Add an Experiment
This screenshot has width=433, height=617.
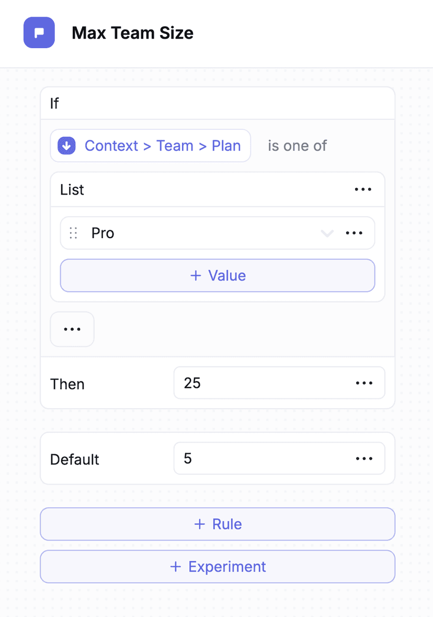(x=218, y=566)
